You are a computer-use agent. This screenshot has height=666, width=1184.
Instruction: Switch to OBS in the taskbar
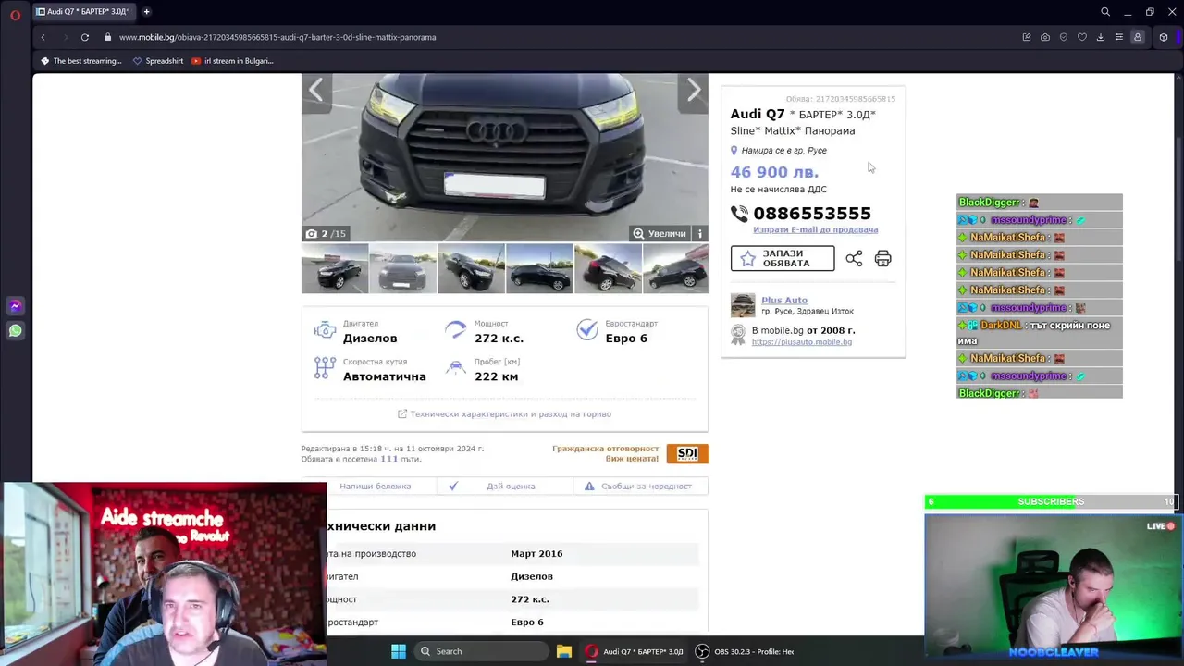[x=746, y=651]
